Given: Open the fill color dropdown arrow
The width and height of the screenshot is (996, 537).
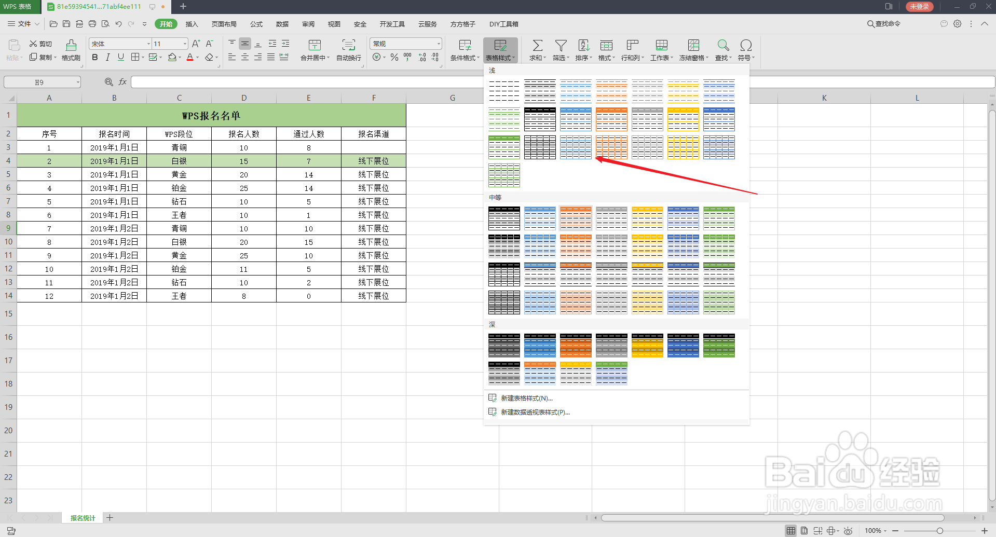Looking at the screenshot, I should point(180,58).
